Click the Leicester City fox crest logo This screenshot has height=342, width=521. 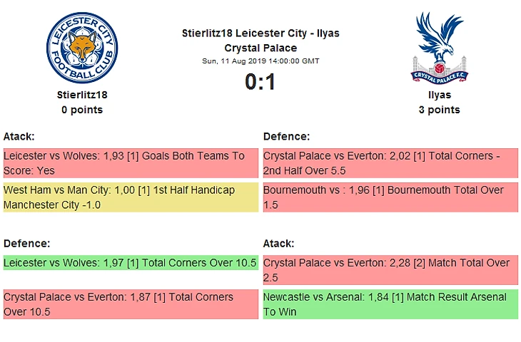tap(82, 49)
